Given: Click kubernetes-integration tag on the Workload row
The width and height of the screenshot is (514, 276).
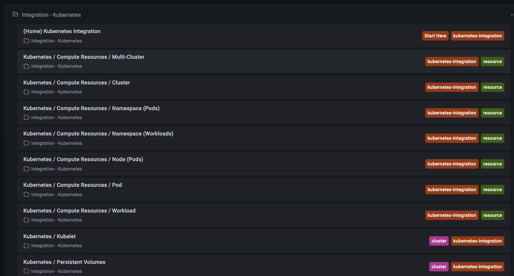Looking at the screenshot, I should (452, 215).
